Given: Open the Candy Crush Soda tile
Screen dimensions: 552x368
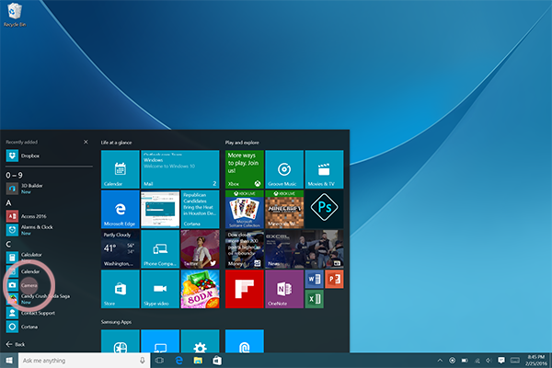Looking at the screenshot, I should (200, 289).
